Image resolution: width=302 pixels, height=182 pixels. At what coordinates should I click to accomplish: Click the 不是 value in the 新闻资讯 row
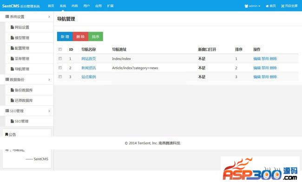[x=202, y=68]
